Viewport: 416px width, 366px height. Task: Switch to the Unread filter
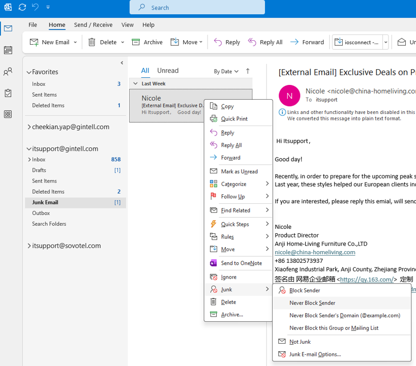[x=168, y=71]
